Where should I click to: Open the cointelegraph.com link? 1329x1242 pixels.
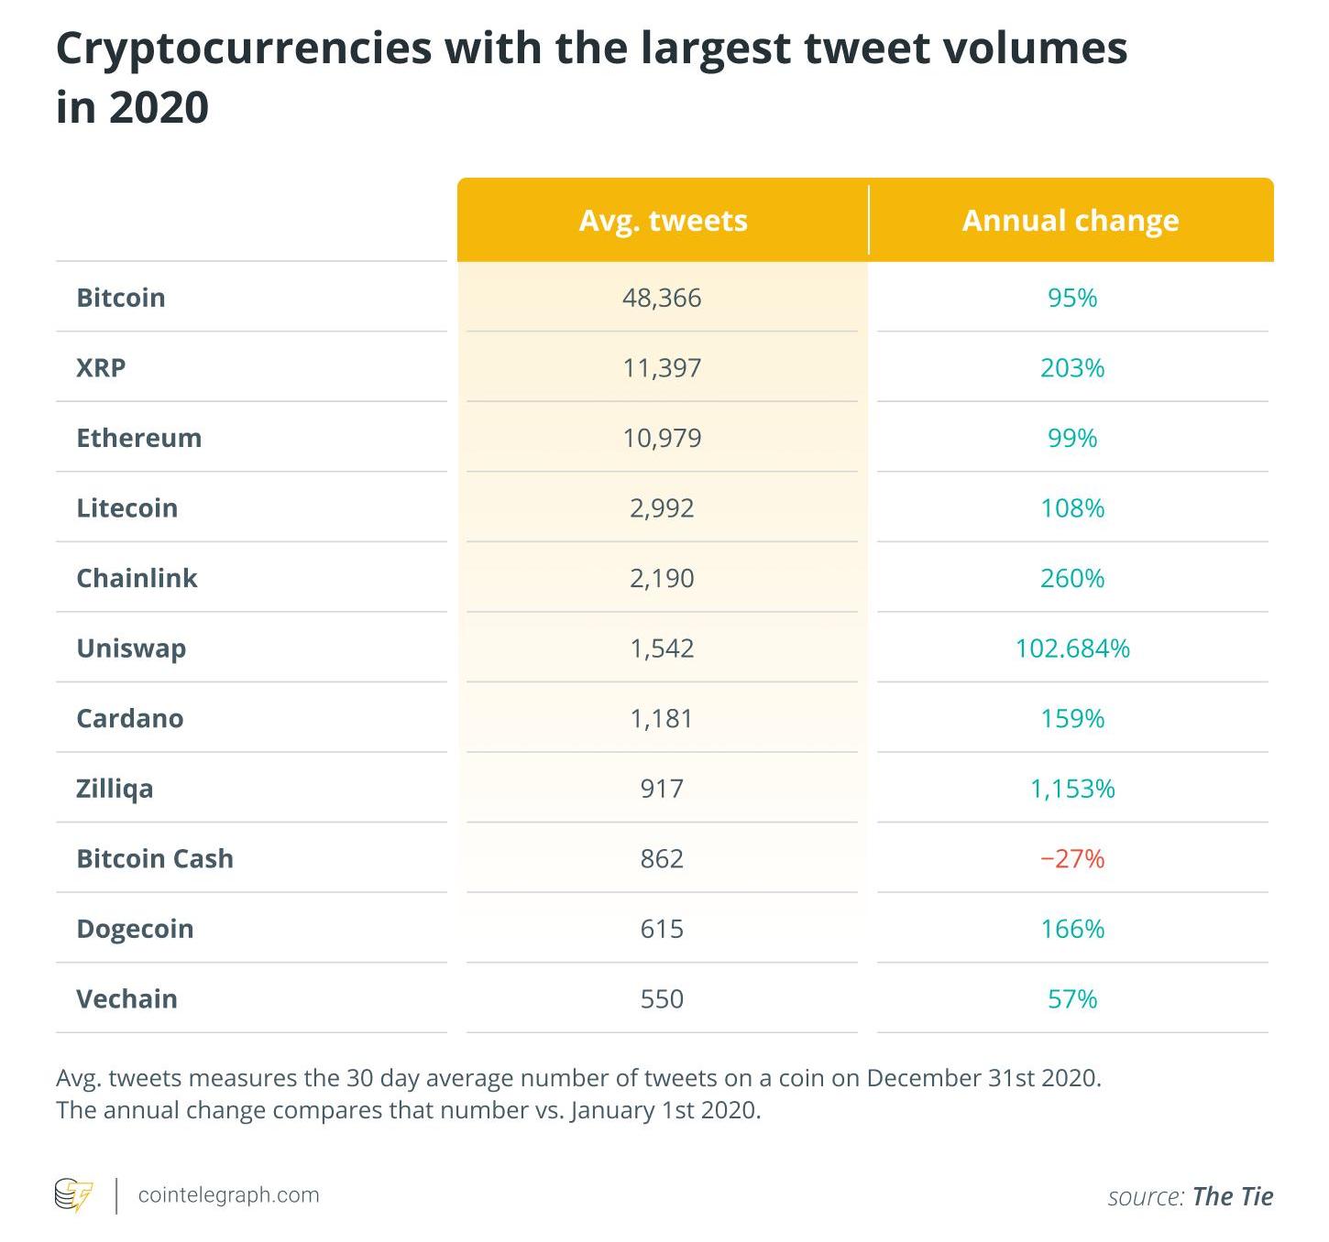(x=228, y=1195)
